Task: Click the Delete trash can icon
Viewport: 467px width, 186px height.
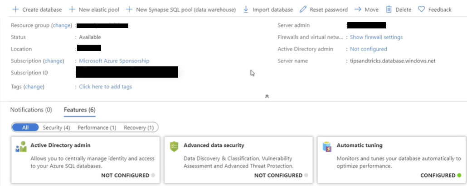Action: coord(389,9)
